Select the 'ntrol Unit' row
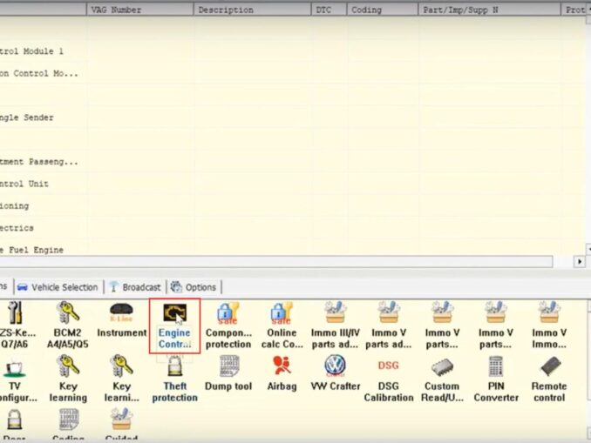591x443 pixels. (292, 184)
